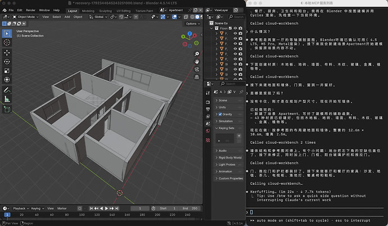Open the Render menu
This screenshot has height=226, width=388.
(x=30, y=10)
